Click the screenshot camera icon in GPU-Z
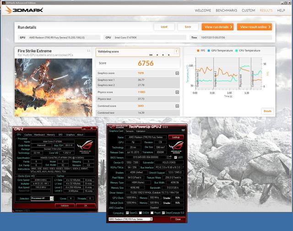Image resolution: width=293 pixels, height=231 pixels. pyautogui.click(x=183, y=130)
